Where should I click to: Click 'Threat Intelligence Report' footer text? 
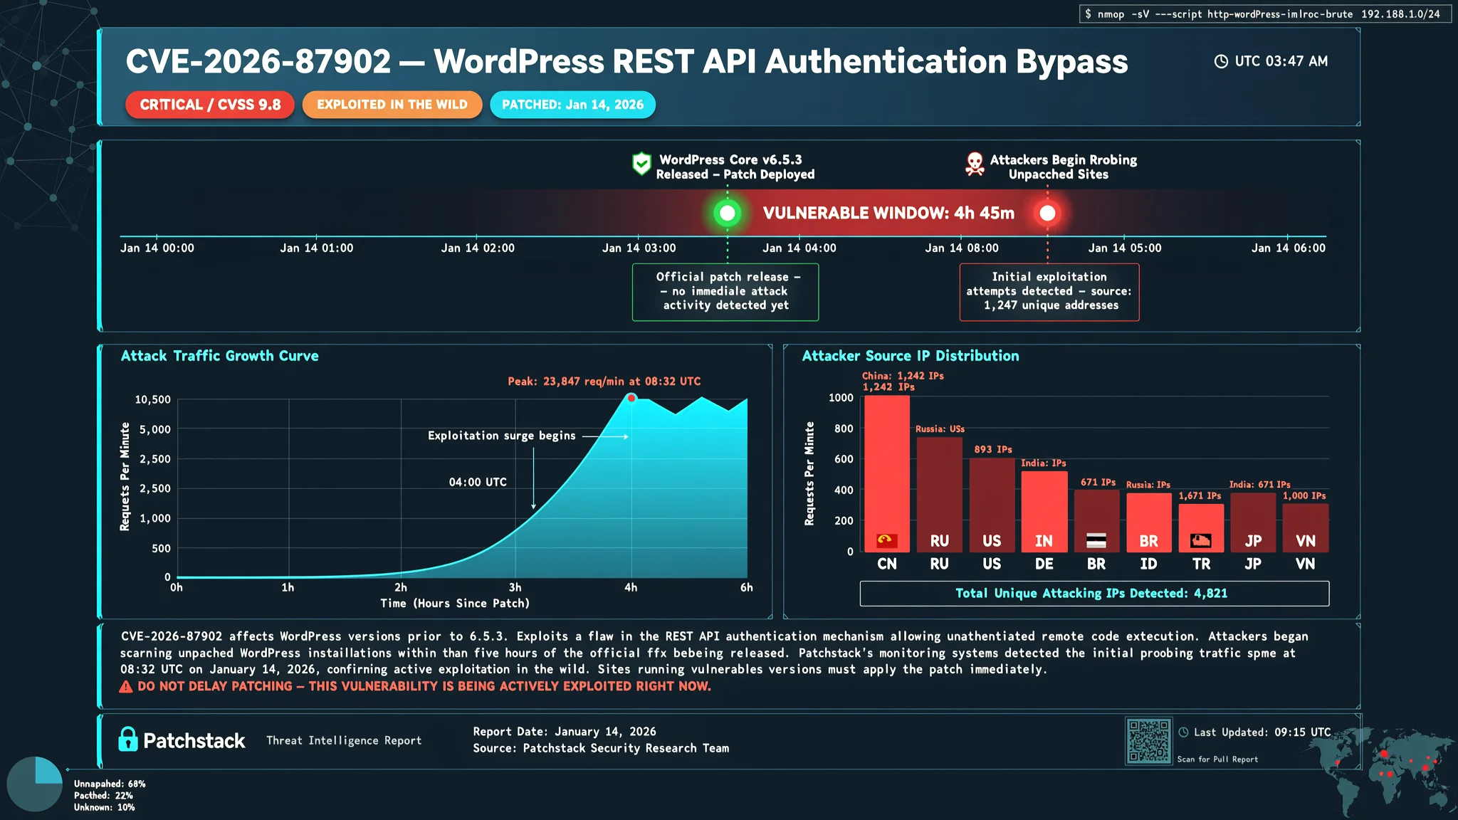pyautogui.click(x=344, y=741)
